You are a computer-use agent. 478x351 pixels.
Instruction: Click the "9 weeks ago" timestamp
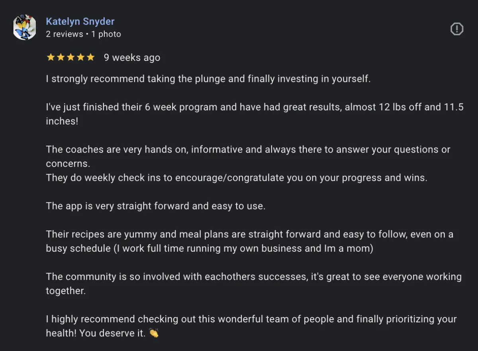tap(132, 58)
